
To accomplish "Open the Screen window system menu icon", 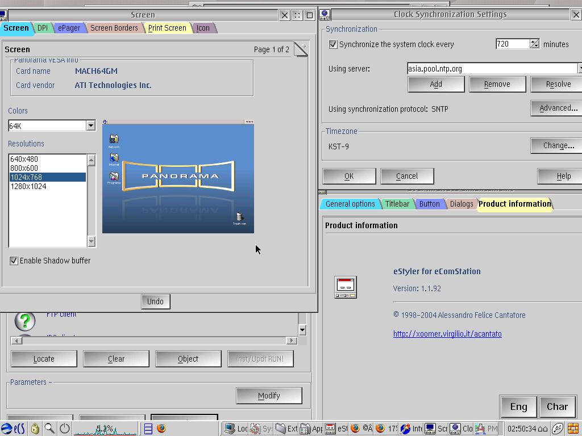I will tap(3, 15).
